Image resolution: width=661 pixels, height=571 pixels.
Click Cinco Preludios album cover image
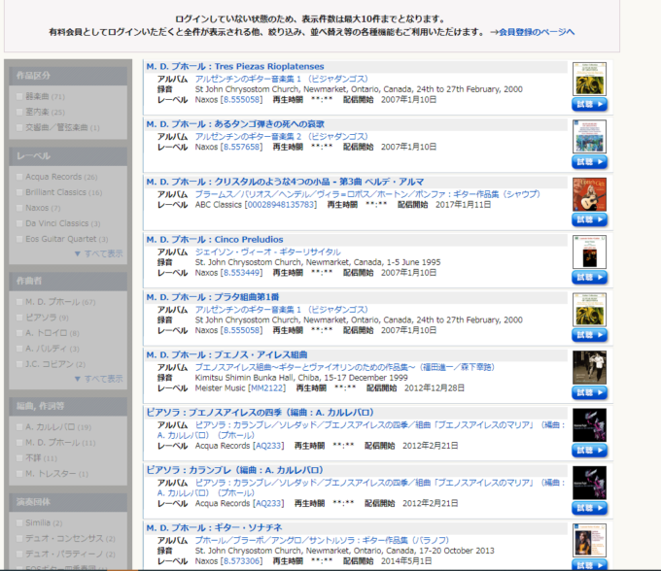point(589,252)
